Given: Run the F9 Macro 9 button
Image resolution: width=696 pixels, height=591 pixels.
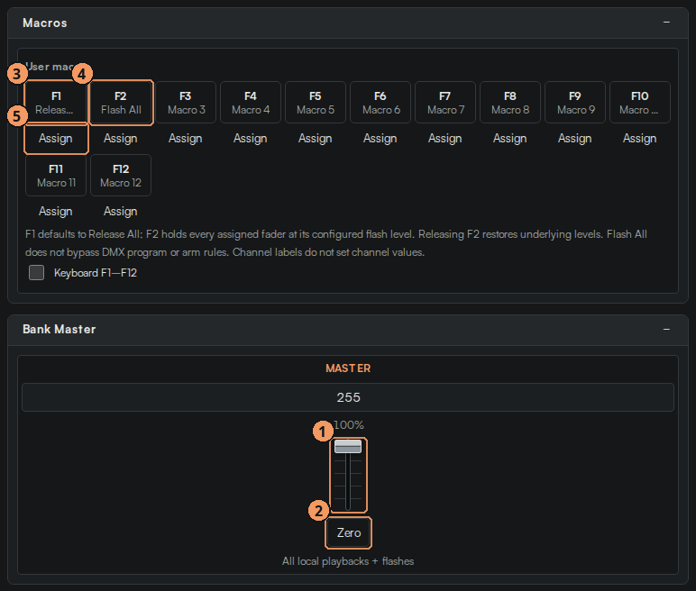Looking at the screenshot, I should [575, 103].
